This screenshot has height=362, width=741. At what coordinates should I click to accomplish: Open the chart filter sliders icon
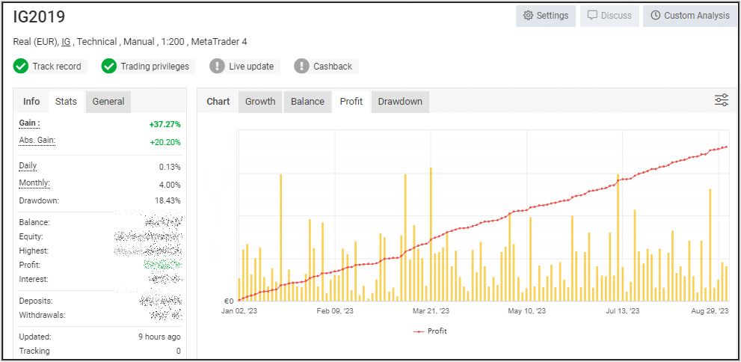click(x=721, y=100)
